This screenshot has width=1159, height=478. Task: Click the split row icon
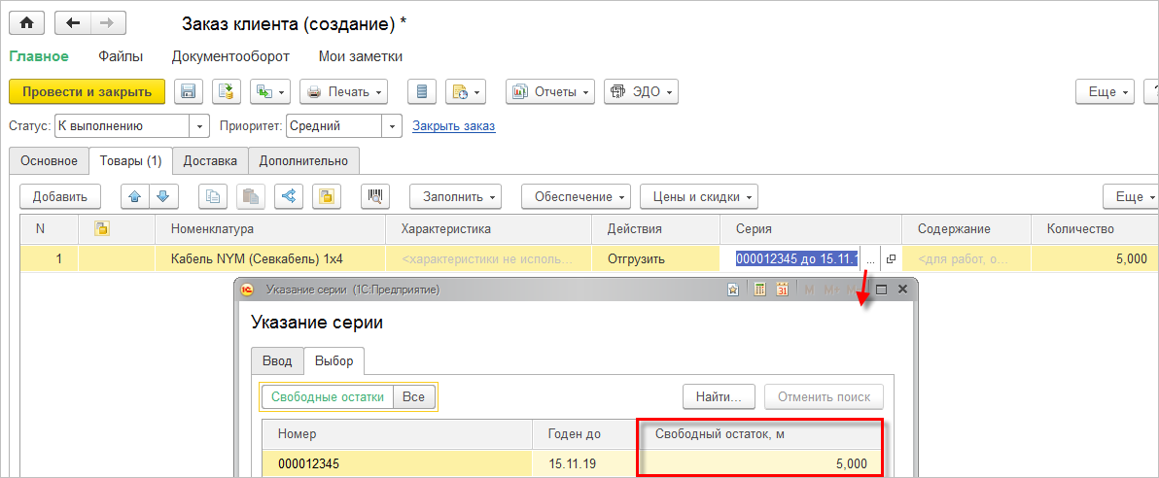tap(288, 196)
